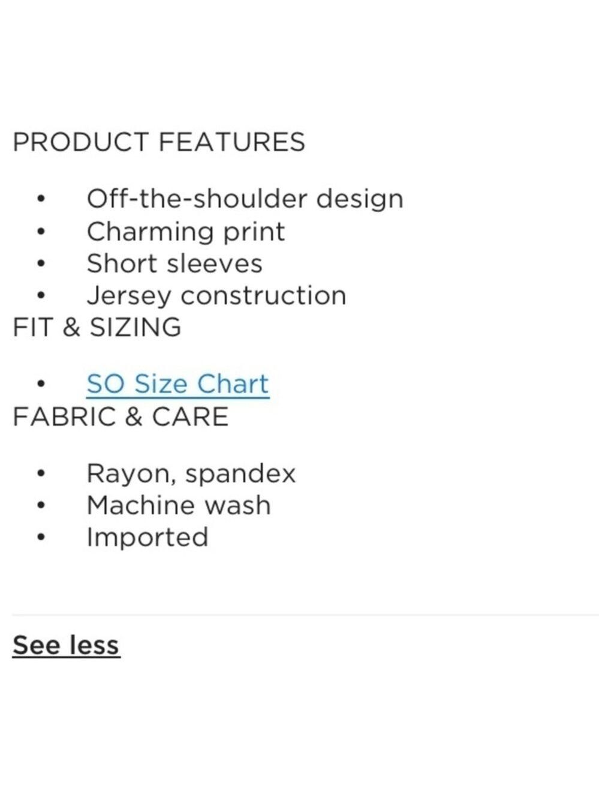Select the Imported list item
Image resolution: width=599 pixels, height=800 pixels.
[148, 537]
